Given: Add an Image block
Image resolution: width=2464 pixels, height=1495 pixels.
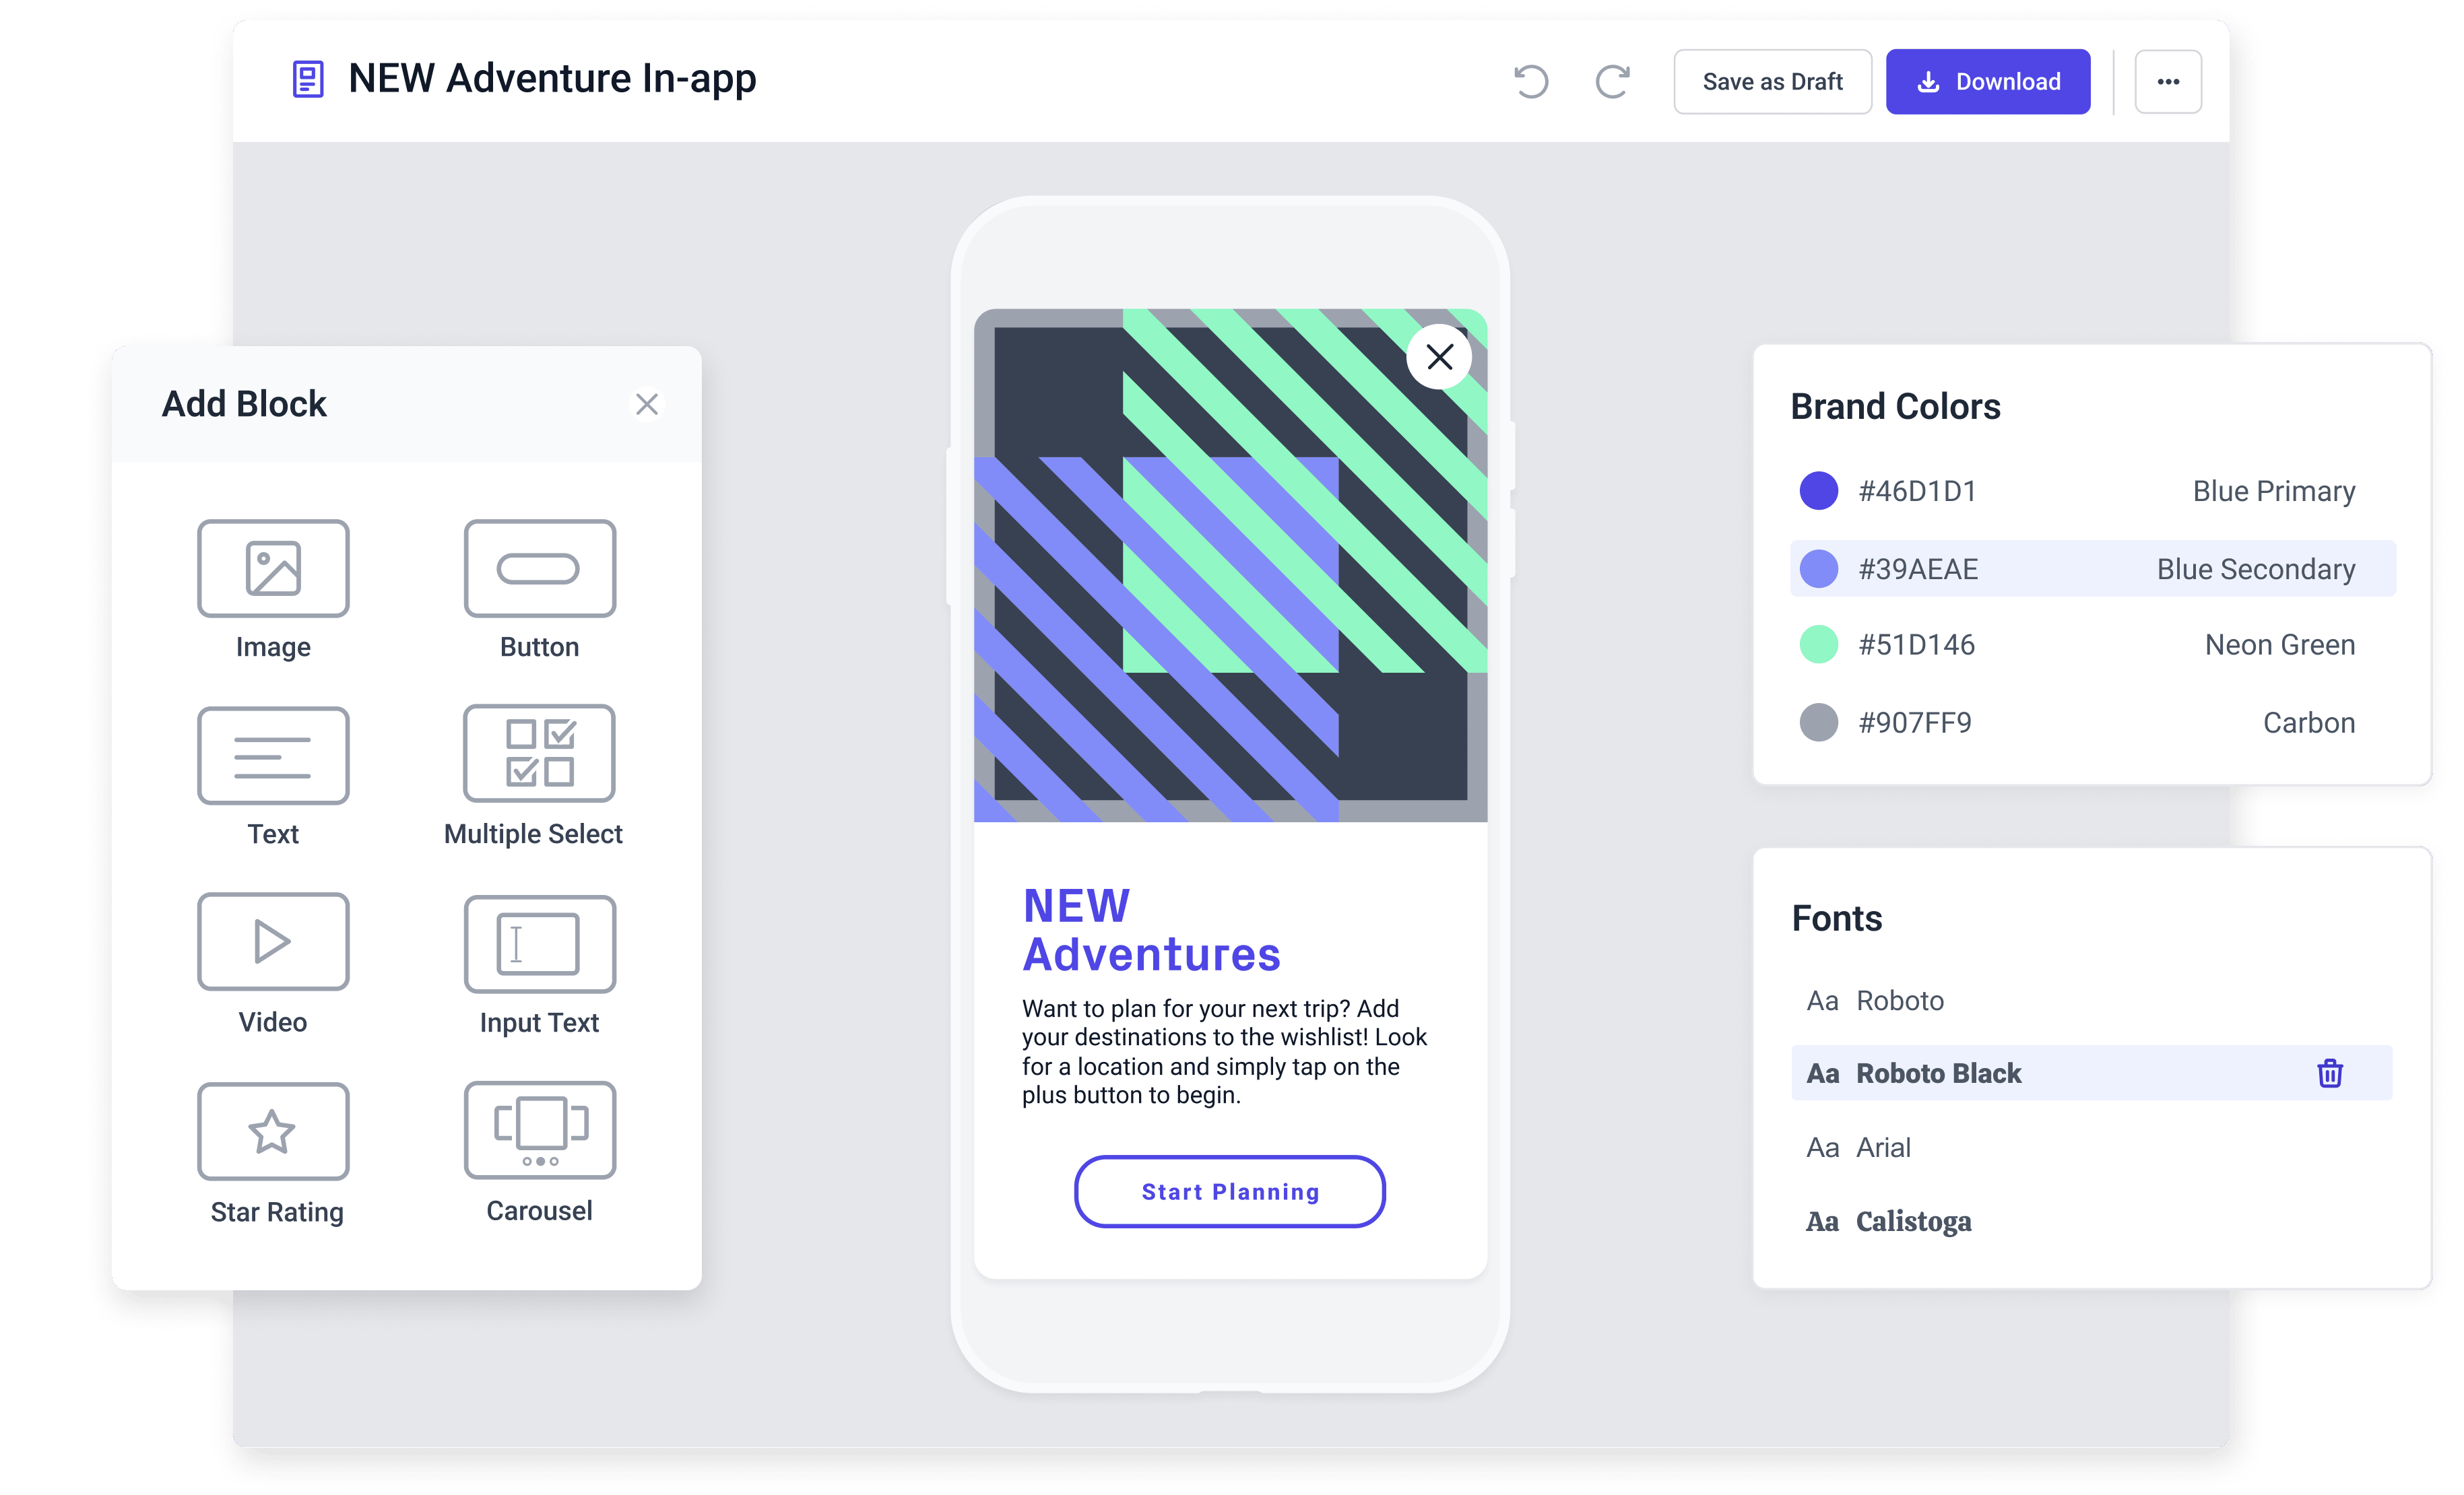Looking at the screenshot, I should 273,569.
